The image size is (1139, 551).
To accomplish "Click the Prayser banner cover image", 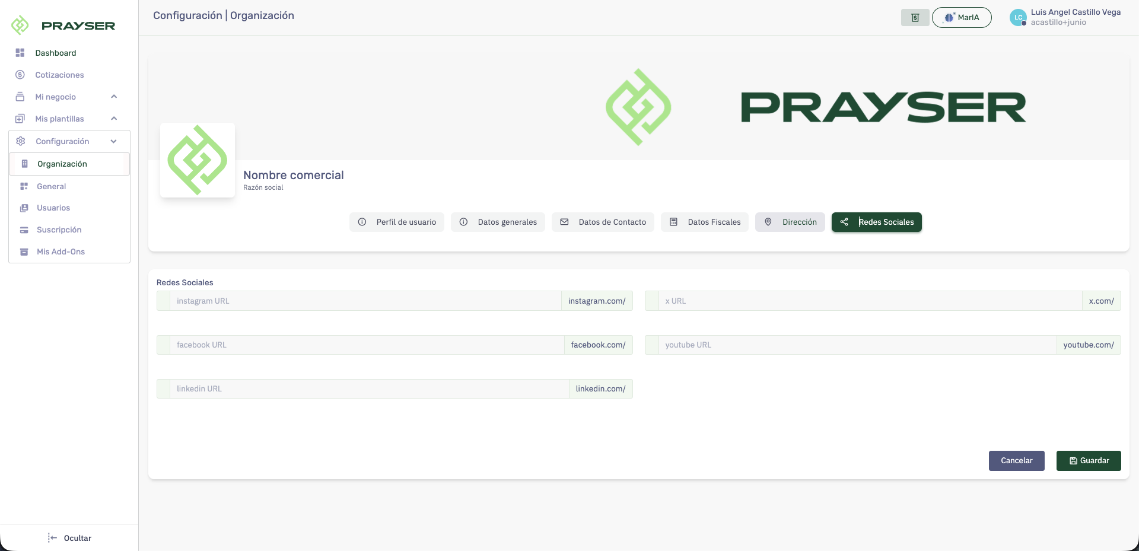I will click(x=639, y=107).
